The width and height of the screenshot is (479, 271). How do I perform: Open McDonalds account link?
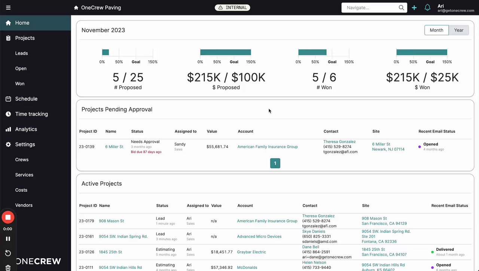[x=247, y=268]
